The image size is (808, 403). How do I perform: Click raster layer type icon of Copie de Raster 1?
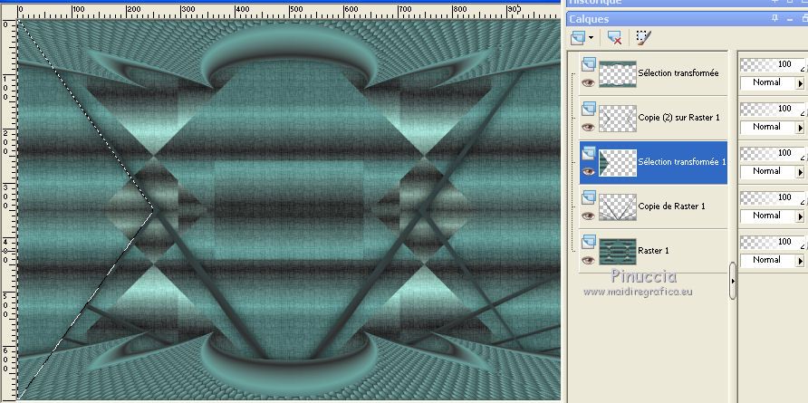(x=589, y=197)
